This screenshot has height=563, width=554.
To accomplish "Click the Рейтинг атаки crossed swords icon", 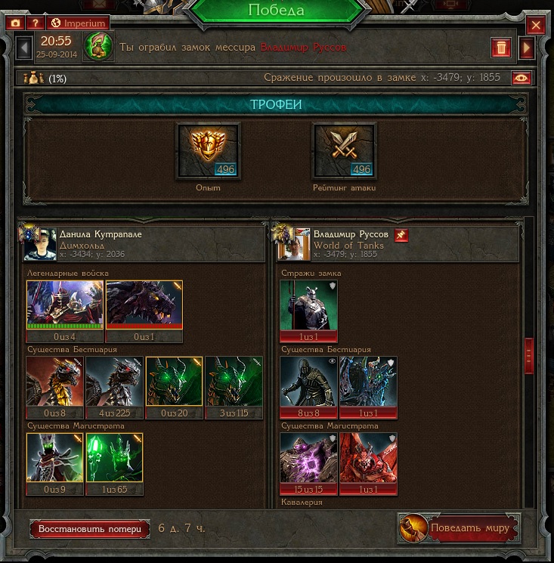I will coord(345,151).
